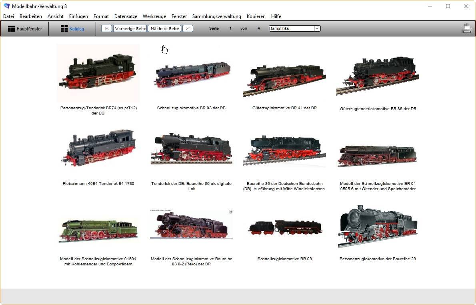The width and height of the screenshot is (476, 305).
Task: Open the Werkzeuge menu
Action: pyautogui.click(x=154, y=16)
